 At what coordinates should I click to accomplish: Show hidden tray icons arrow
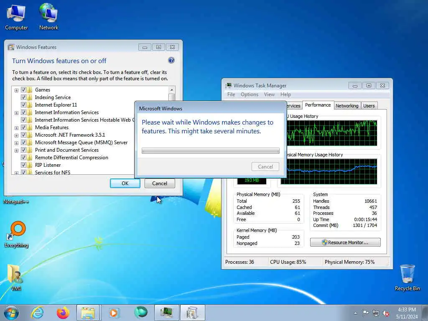coord(355,313)
